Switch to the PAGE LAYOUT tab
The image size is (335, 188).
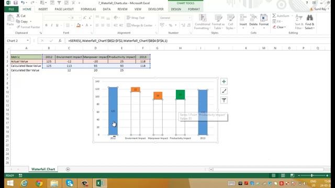64,9
